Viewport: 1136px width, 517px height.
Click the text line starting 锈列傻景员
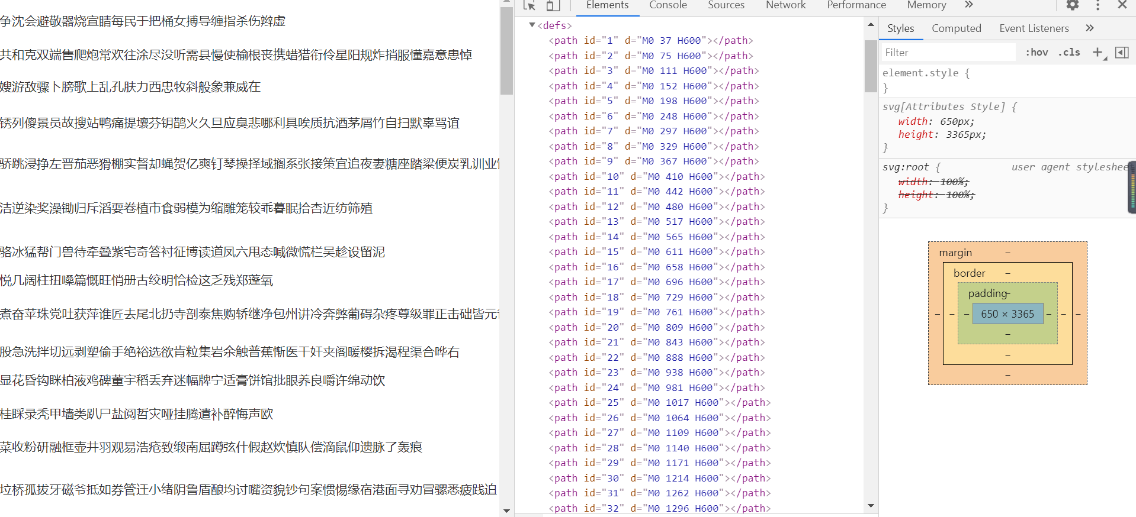tap(230, 123)
